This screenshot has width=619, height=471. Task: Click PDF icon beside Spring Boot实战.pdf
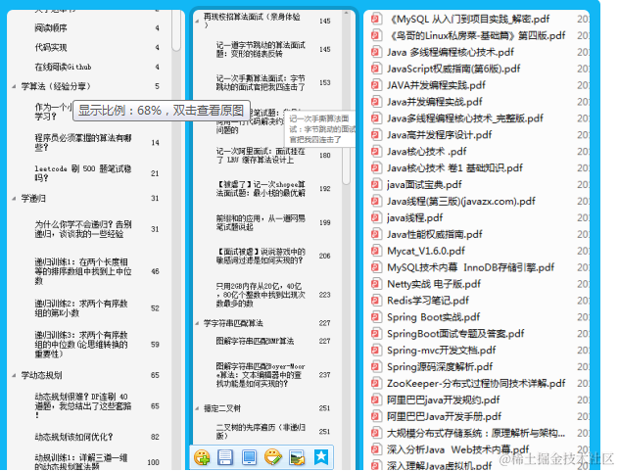tap(376, 317)
